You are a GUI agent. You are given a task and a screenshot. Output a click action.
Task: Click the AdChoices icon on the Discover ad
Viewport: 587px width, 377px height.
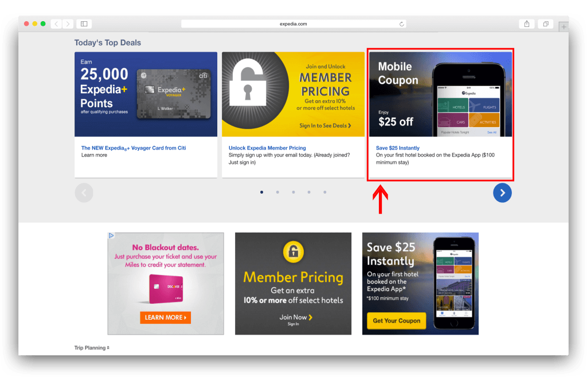pyautogui.click(x=111, y=235)
